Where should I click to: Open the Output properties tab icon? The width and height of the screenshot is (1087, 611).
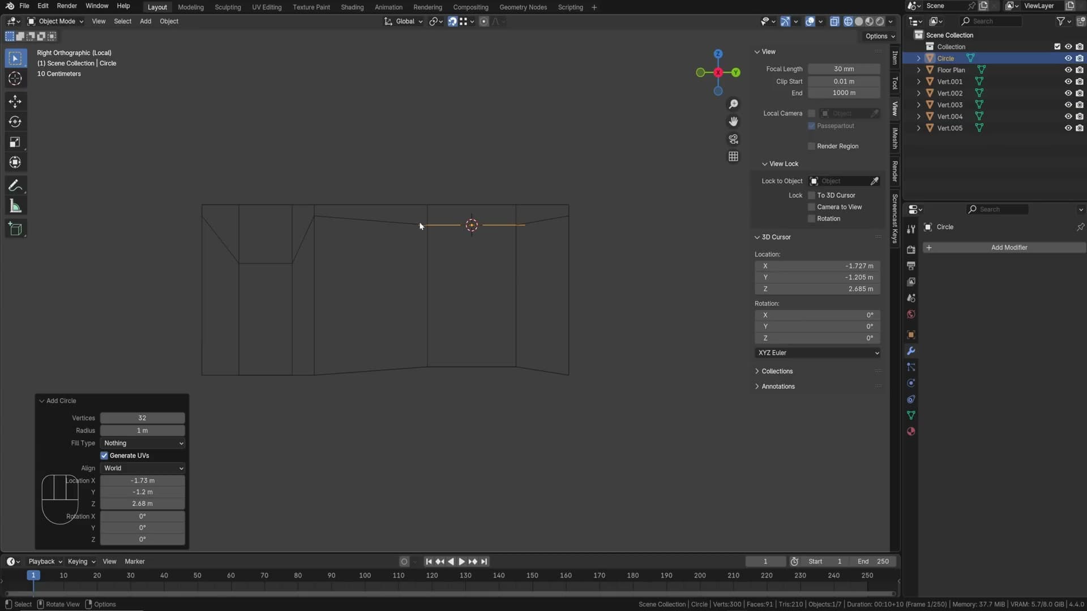[x=911, y=266]
